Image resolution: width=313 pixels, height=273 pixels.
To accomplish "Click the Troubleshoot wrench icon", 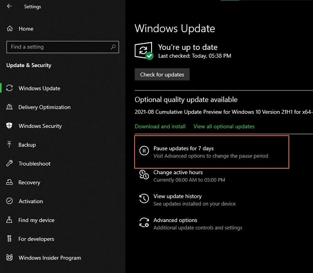I will [x=9, y=163].
